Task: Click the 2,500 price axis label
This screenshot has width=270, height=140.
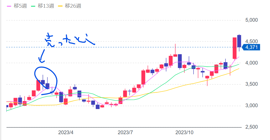Action: (x=251, y=127)
